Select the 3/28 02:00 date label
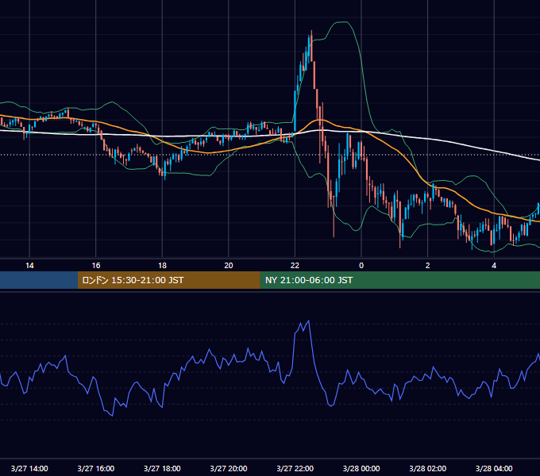The width and height of the screenshot is (540, 476). pyautogui.click(x=428, y=468)
